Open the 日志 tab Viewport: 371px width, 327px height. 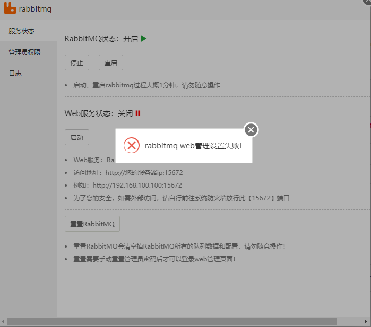coord(28,73)
